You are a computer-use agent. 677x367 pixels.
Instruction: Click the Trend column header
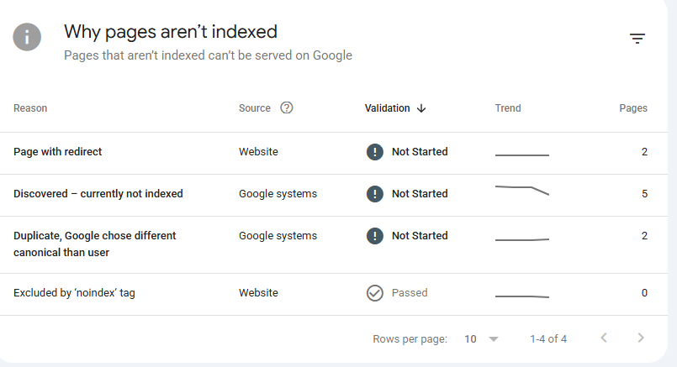pos(508,108)
